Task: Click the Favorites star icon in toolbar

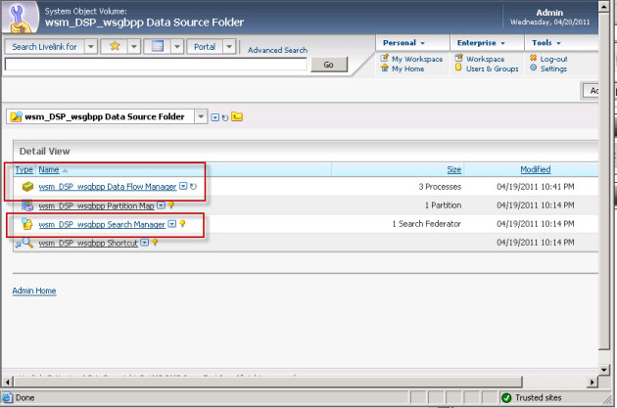Action: click(116, 47)
